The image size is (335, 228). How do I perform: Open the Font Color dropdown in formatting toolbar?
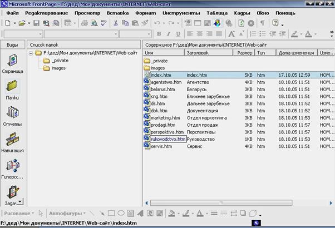[x=316, y=34]
